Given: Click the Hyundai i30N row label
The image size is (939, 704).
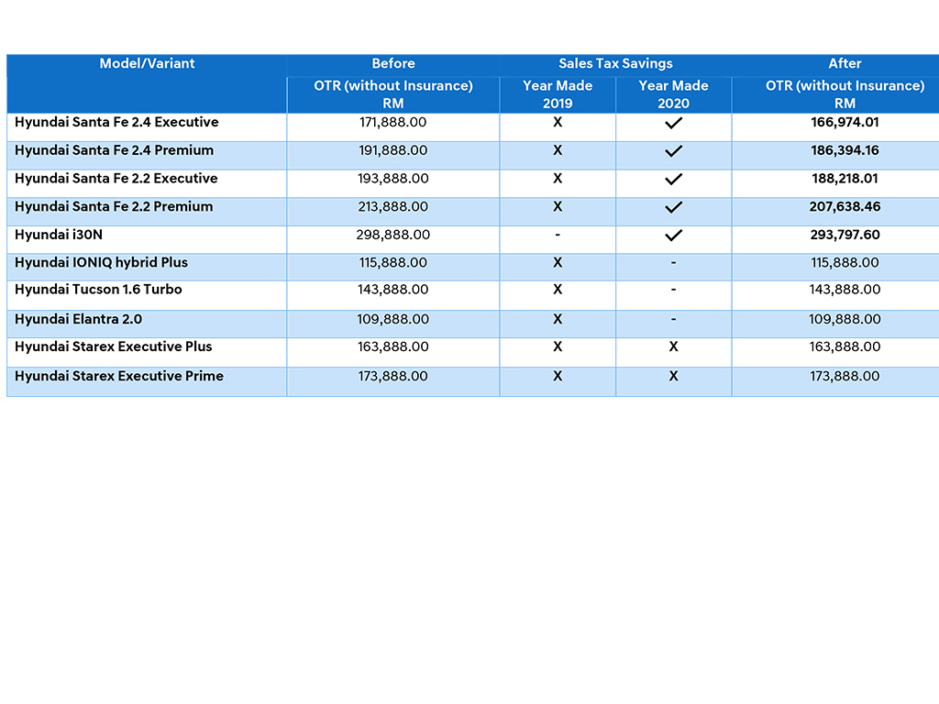Looking at the screenshot, I should pyautogui.click(x=59, y=235).
